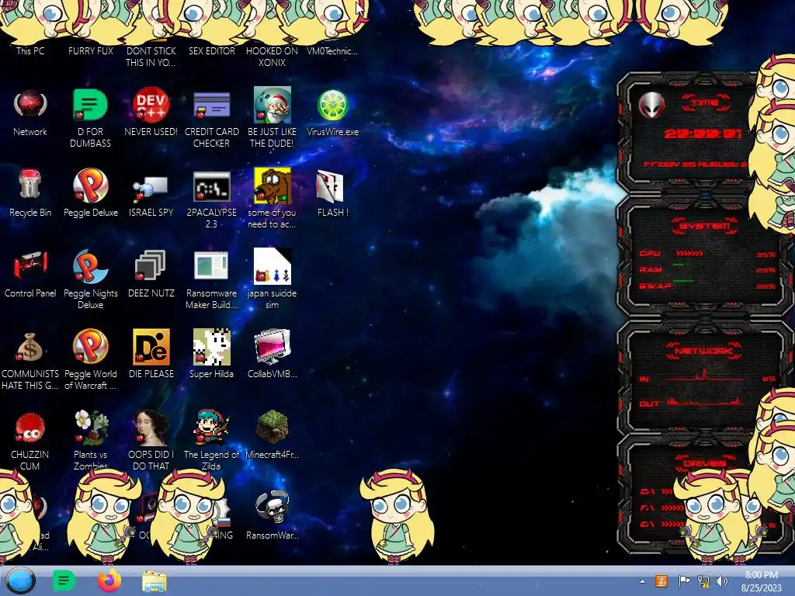Select the CREDIT CARD CHECKER shortcut
Viewport: 795px width, 596px height.
coord(211,106)
